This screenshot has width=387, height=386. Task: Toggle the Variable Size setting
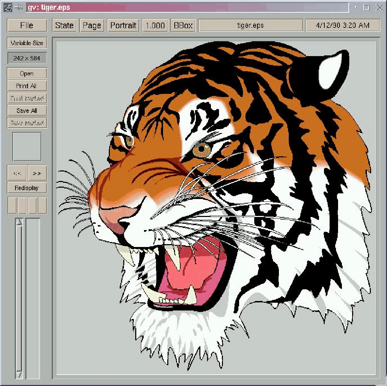pos(27,43)
